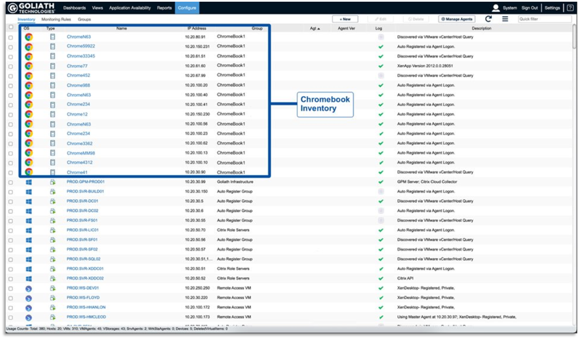Image resolution: width=579 pixels, height=339 pixels.
Task: Open the Views menu
Action: tap(97, 8)
